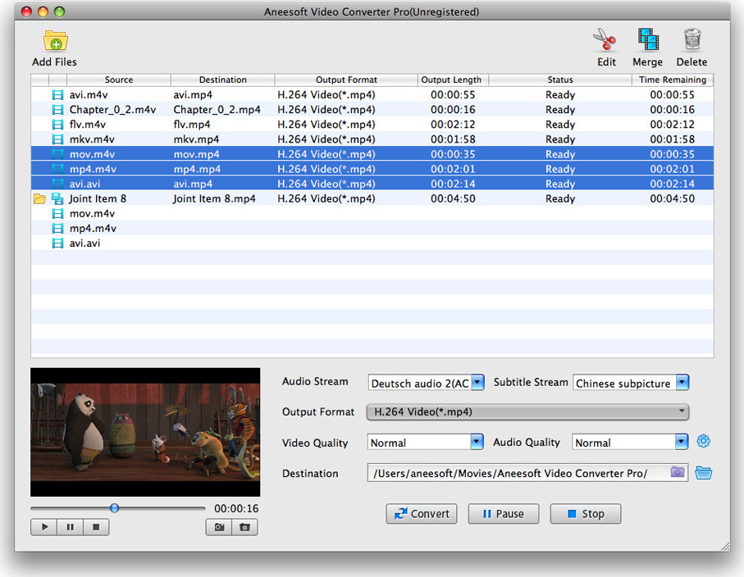Click the Pause conversion button
Image resolution: width=744 pixels, height=577 pixels.
pyautogui.click(x=504, y=513)
